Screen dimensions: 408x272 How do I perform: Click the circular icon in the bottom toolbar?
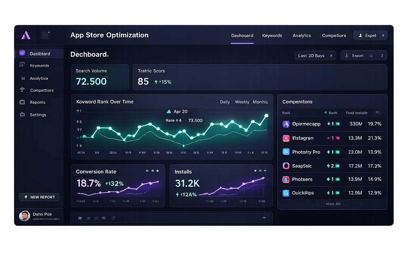pyautogui.click(x=113, y=218)
